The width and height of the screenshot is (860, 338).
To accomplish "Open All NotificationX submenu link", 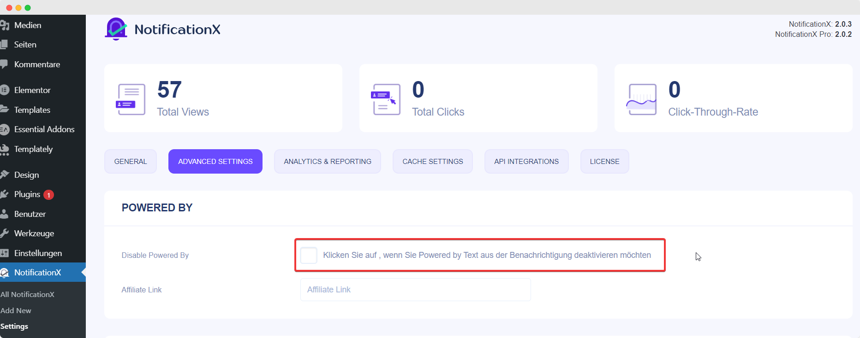I will [x=27, y=295].
